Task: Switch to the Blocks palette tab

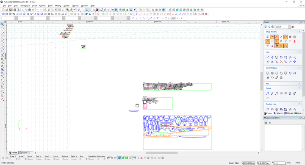Action: tap(288, 113)
